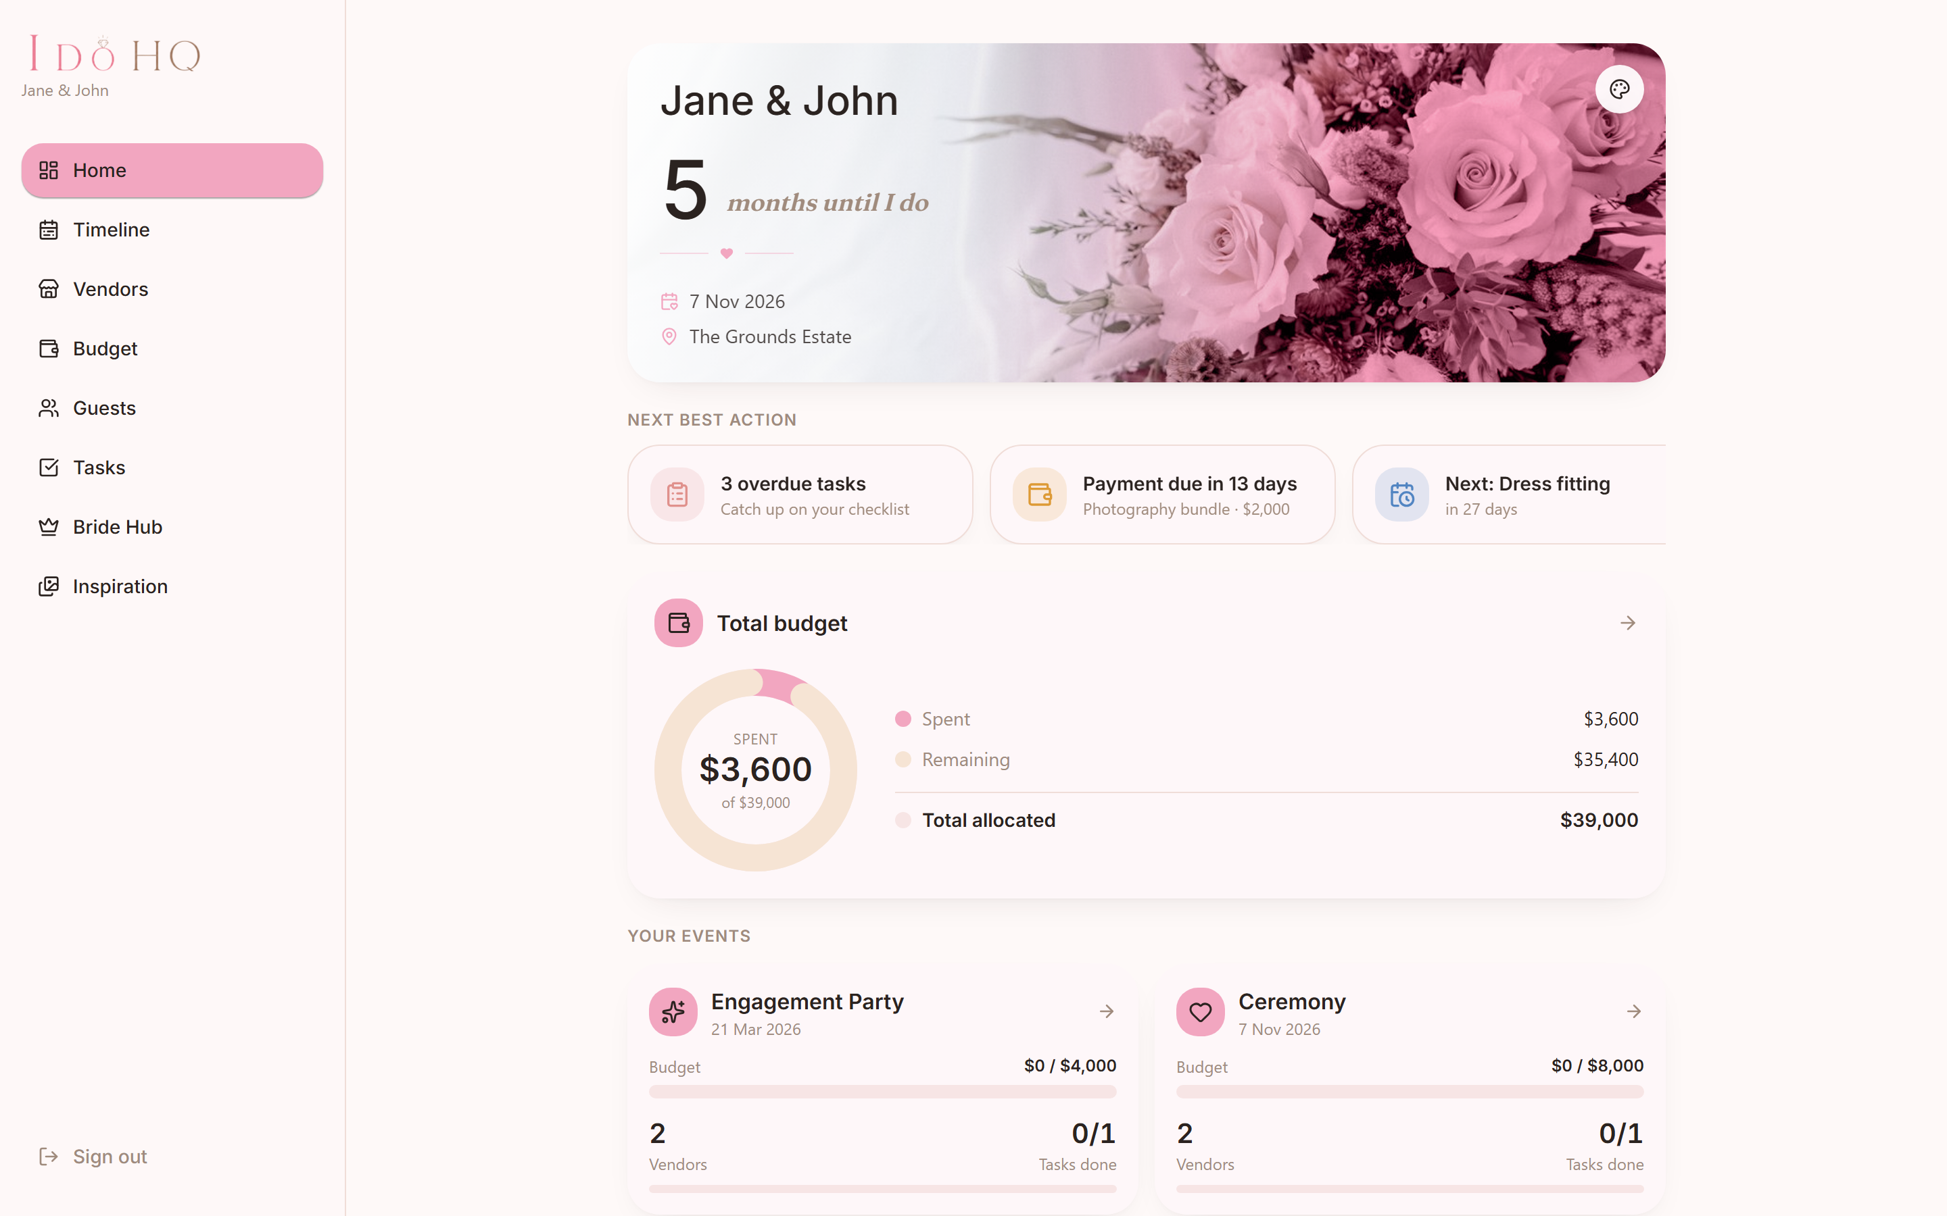The height and width of the screenshot is (1216, 1947).
Task: Click the Total allocated $39,000 value
Action: click(1599, 820)
